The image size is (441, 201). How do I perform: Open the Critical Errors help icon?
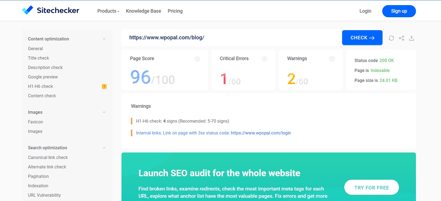[x=265, y=59]
